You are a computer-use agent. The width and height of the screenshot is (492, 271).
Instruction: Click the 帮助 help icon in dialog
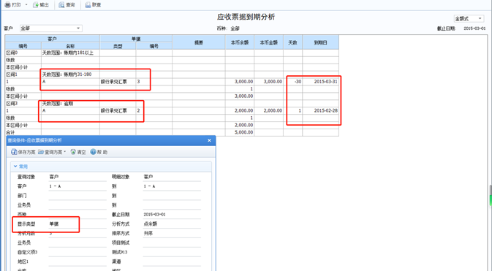pos(93,152)
